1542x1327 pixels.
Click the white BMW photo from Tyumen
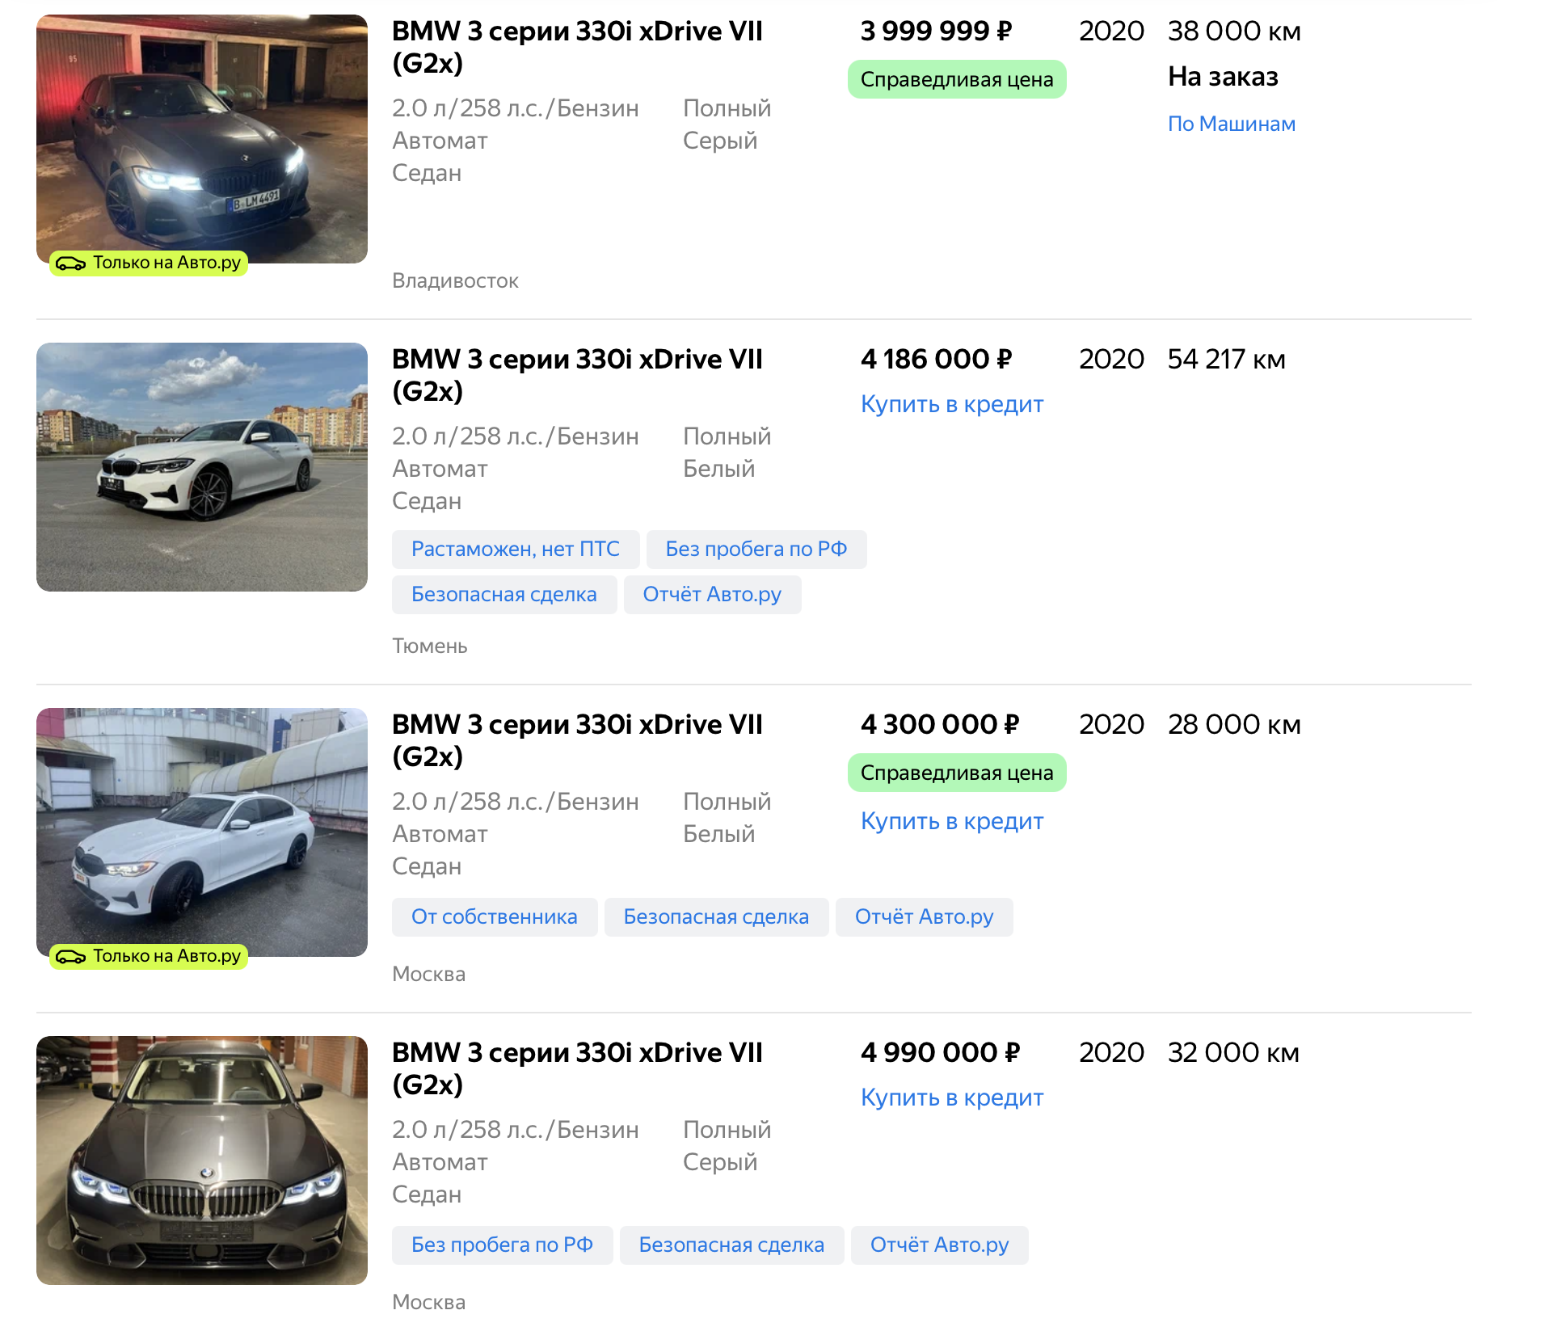(201, 466)
